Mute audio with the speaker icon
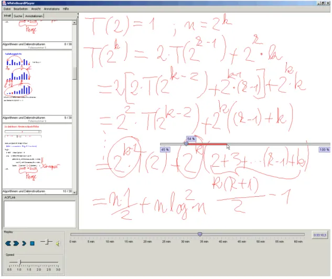Screen dimensions: 332x279 58,244
